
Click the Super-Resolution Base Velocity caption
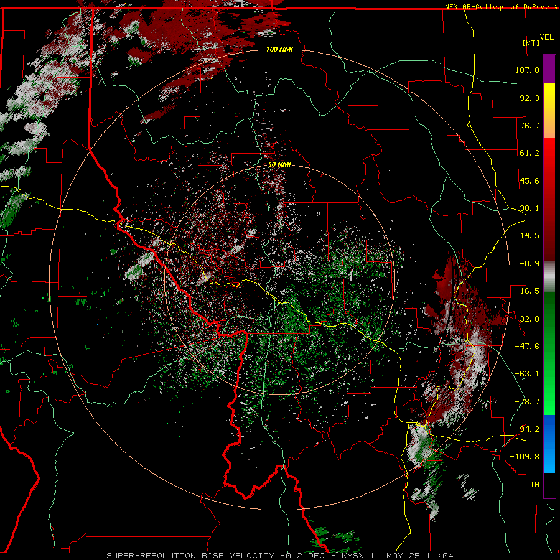coord(280,556)
